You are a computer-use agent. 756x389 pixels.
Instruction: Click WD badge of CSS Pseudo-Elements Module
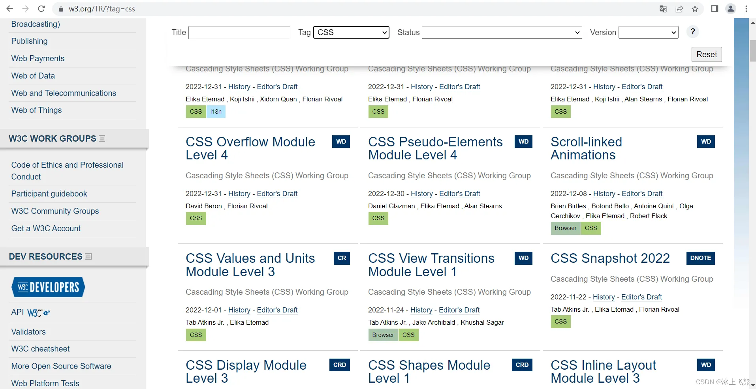point(524,142)
